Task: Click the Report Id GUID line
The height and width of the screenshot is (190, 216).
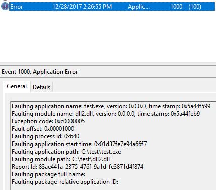Action: 78,167
